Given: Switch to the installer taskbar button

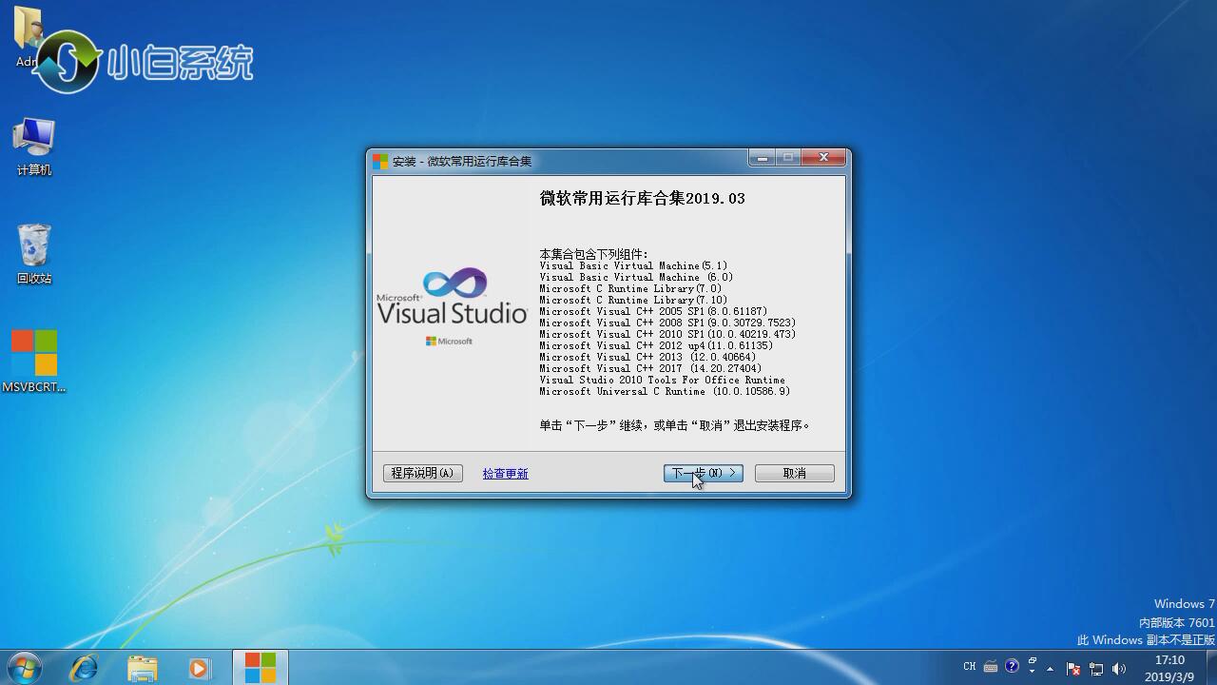Looking at the screenshot, I should 260,667.
